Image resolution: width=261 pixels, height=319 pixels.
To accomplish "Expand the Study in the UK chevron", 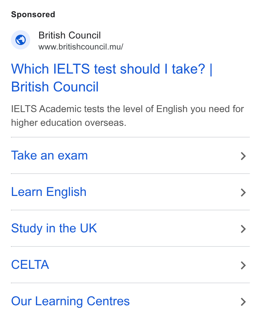I will pyautogui.click(x=243, y=229).
